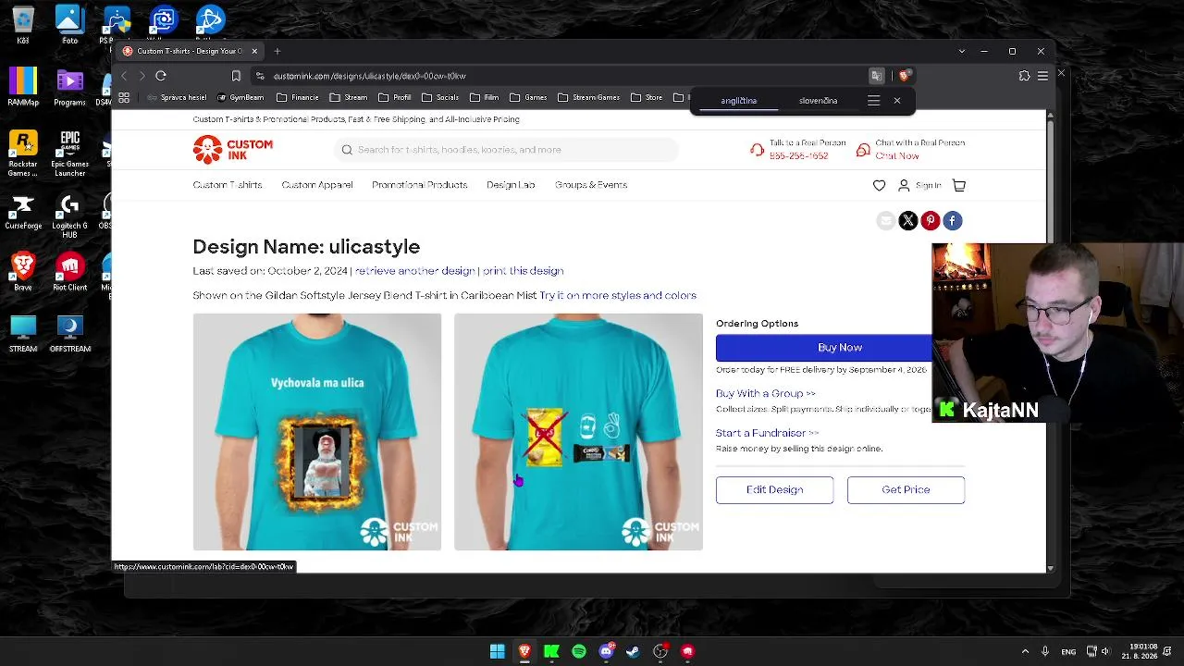This screenshot has height=666, width=1184.
Task: Show hidden system tray icons
Action: [1025, 651]
